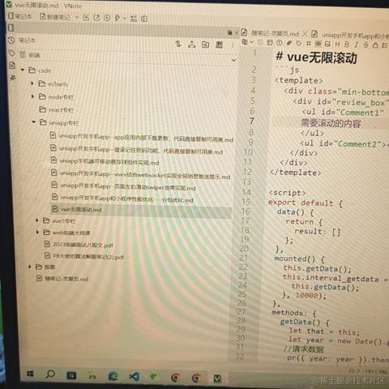Viewport: 389px width, 389px height.
Task: Click the last circular icon in the main toolbar
Action: click(144, 19)
